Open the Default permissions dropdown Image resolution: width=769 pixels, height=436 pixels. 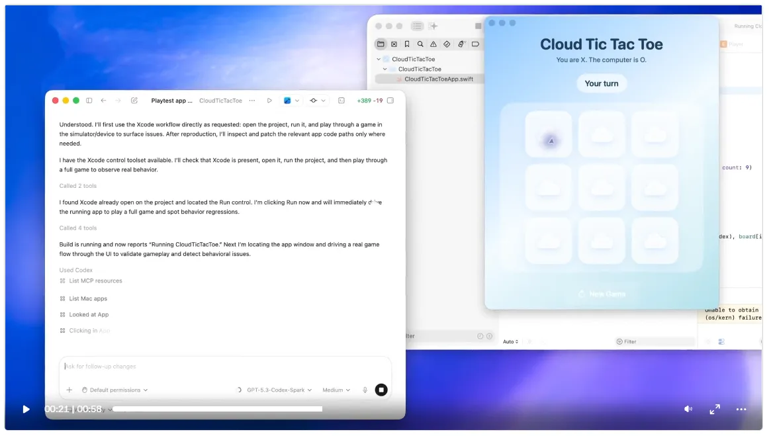pos(114,390)
